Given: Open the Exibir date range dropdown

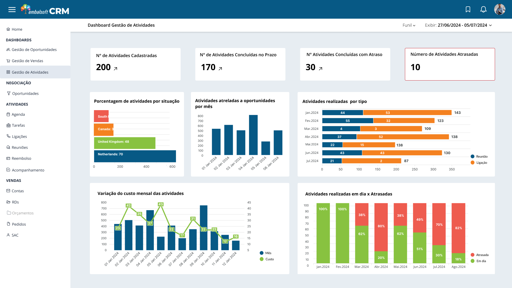Looking at the screenshot, I should coord(458,25).
